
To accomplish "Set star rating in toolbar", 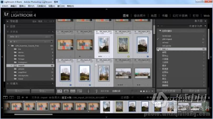I will [145, 91].
